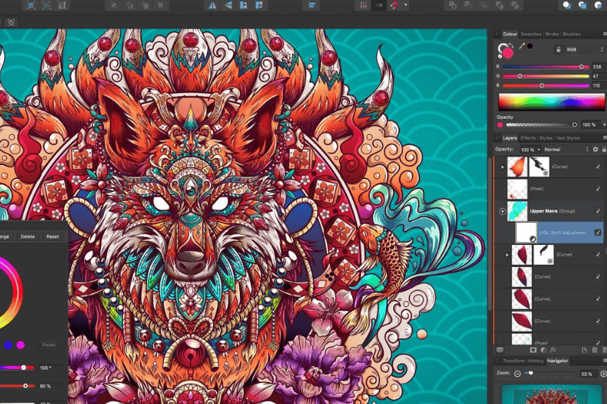Click the Reset button in HSL dialog
Screen dimensions: 607x404
(x=52, y=236)
